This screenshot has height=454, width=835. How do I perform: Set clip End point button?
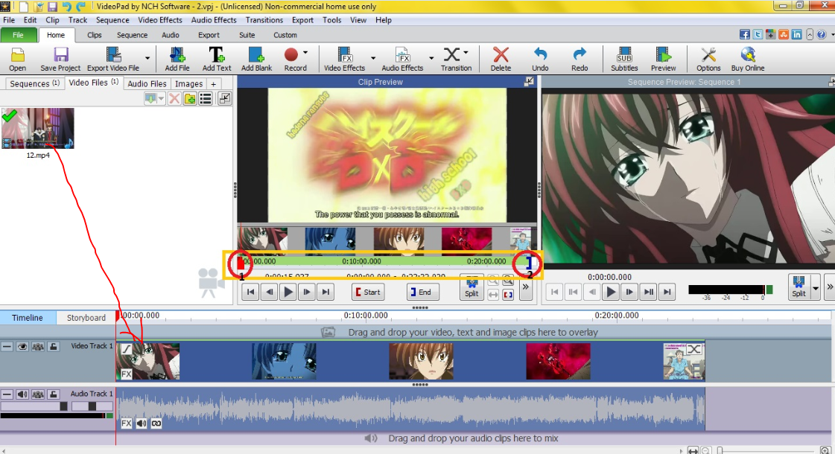[423, 292]
